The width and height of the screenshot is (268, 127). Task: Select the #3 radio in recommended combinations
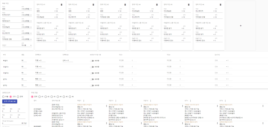[51, 97]
